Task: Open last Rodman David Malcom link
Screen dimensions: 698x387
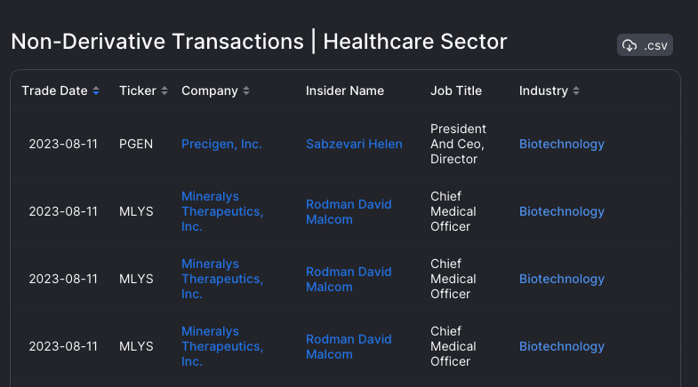Action: [x=349, y=347]
